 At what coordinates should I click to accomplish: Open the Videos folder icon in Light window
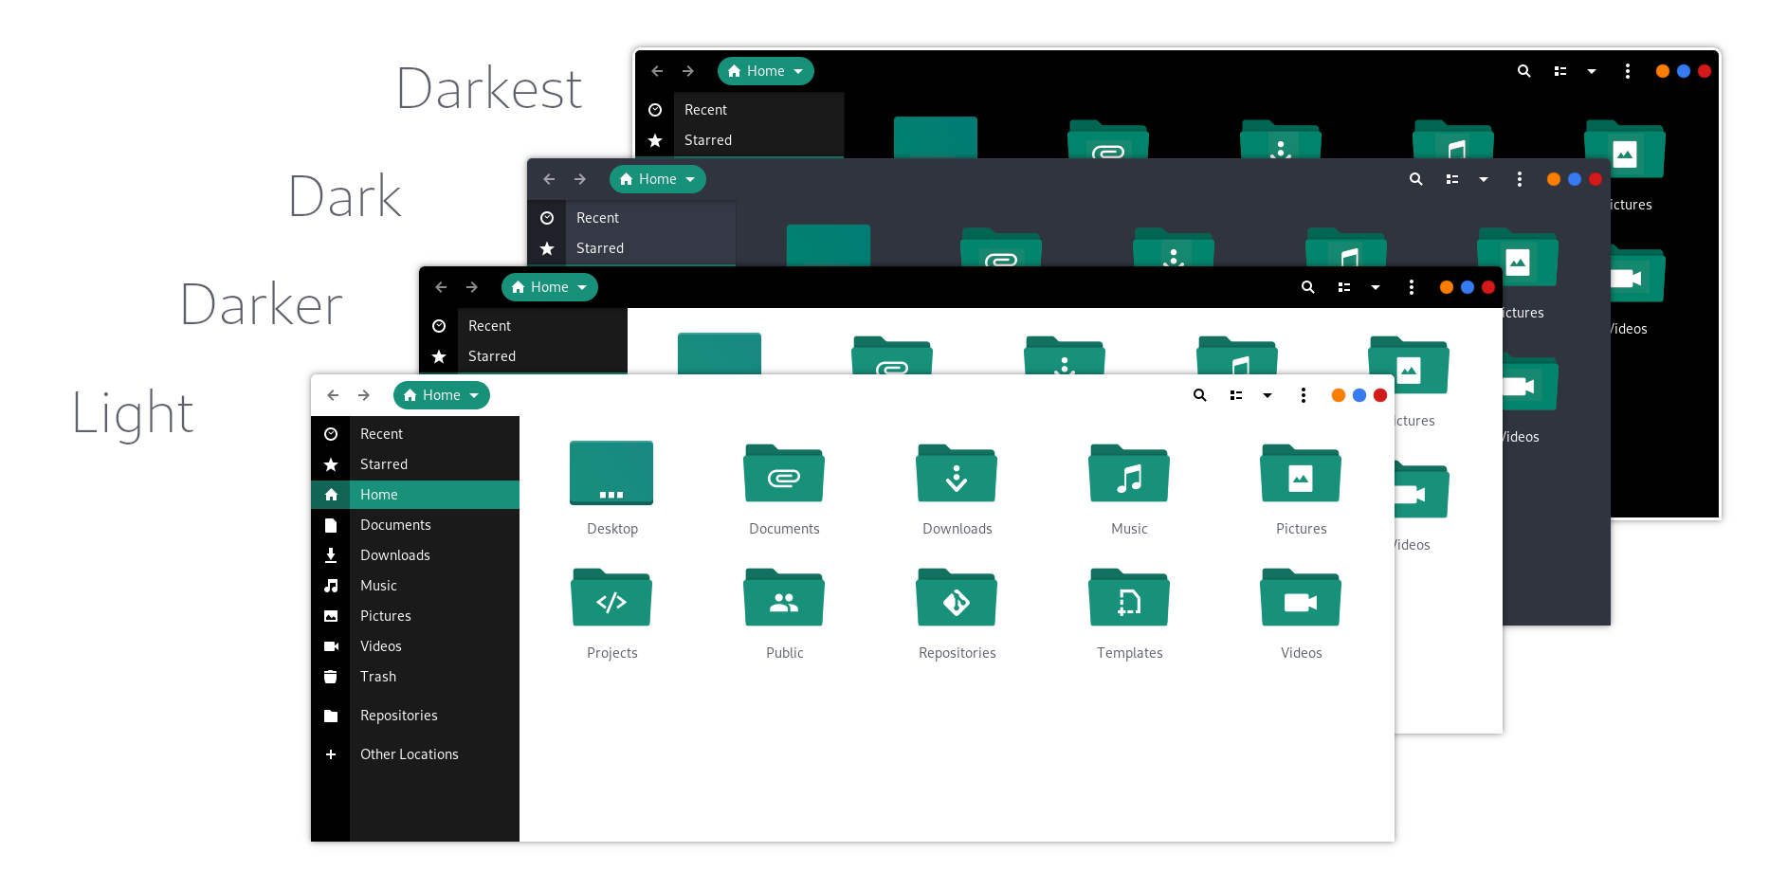click(1301, 597)
